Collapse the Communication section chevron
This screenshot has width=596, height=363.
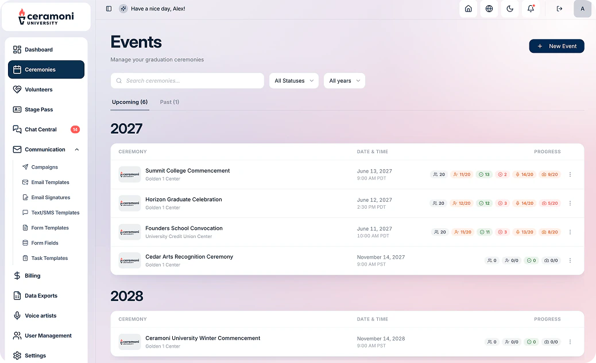coord(77,150)
